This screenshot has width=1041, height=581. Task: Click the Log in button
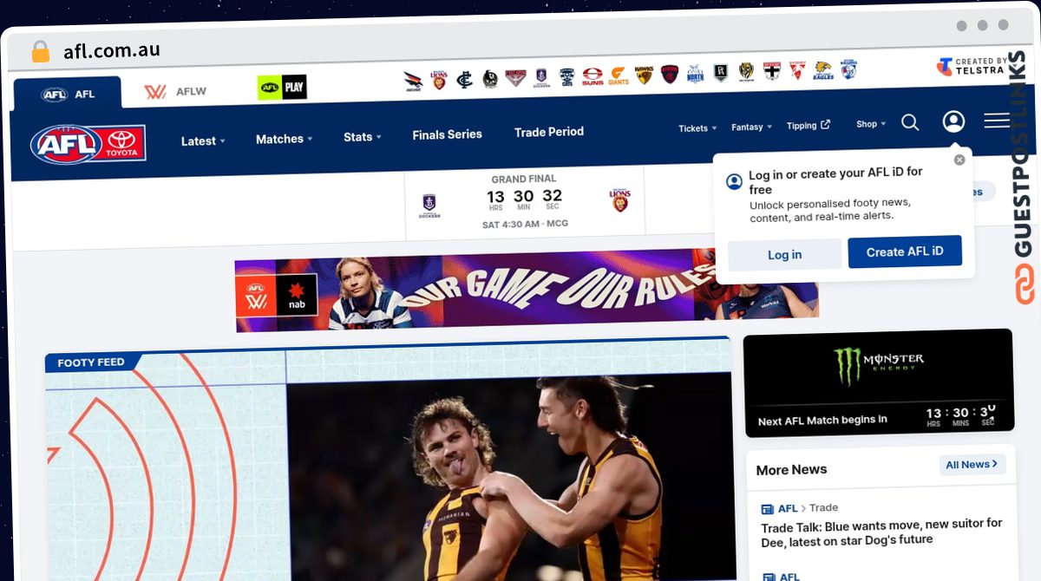click(x=784, y=254)
